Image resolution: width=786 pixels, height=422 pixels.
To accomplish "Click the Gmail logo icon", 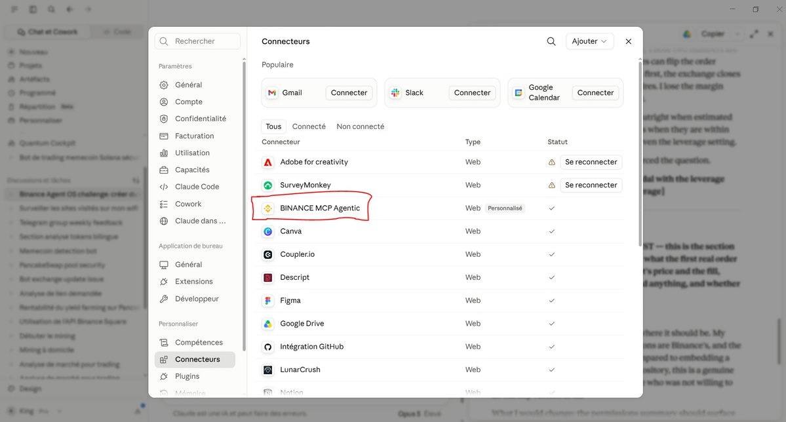I will [x=271, y=92].
